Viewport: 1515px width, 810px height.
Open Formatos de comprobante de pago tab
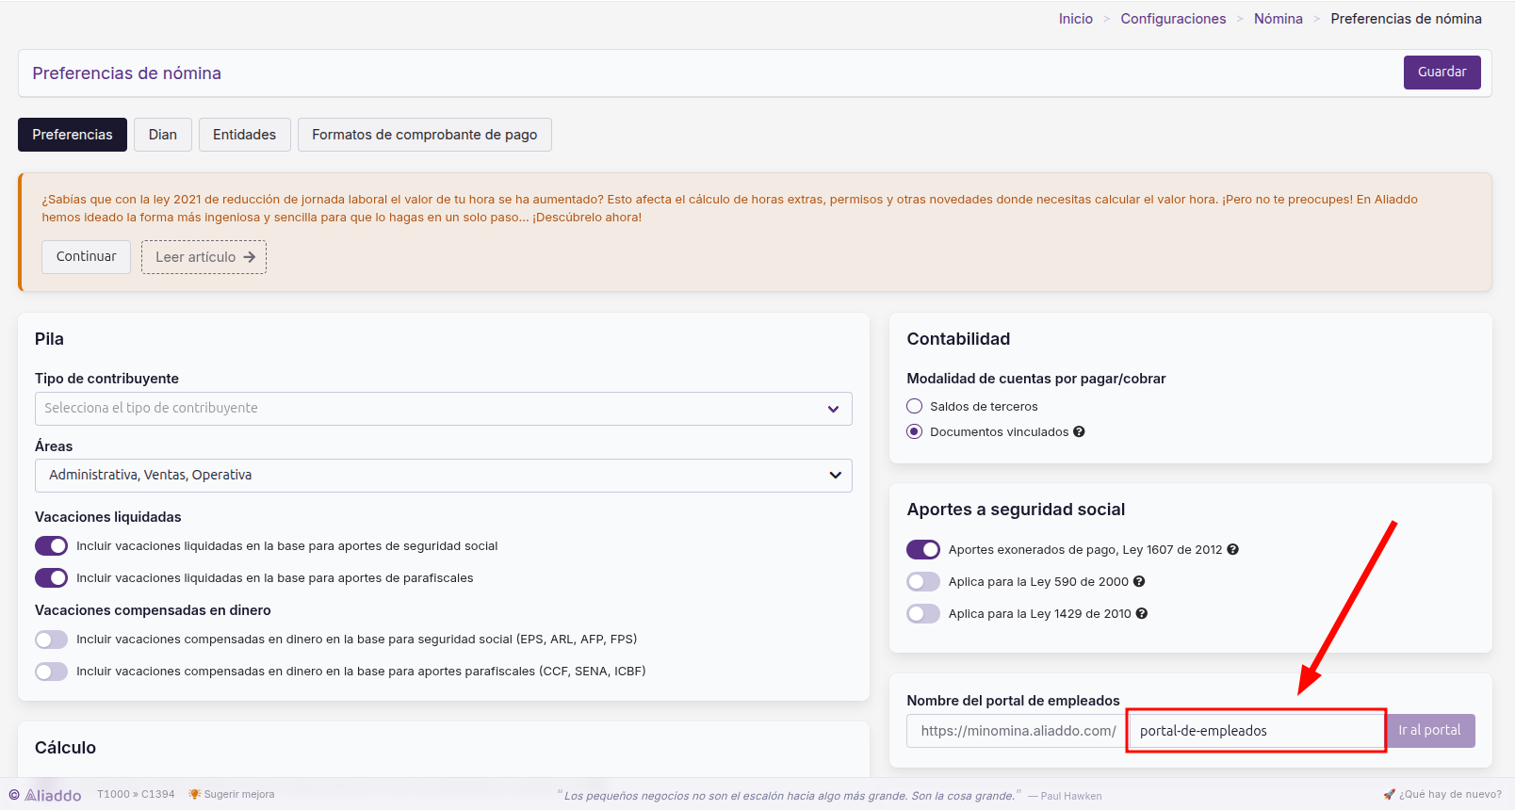click(425, 135)
